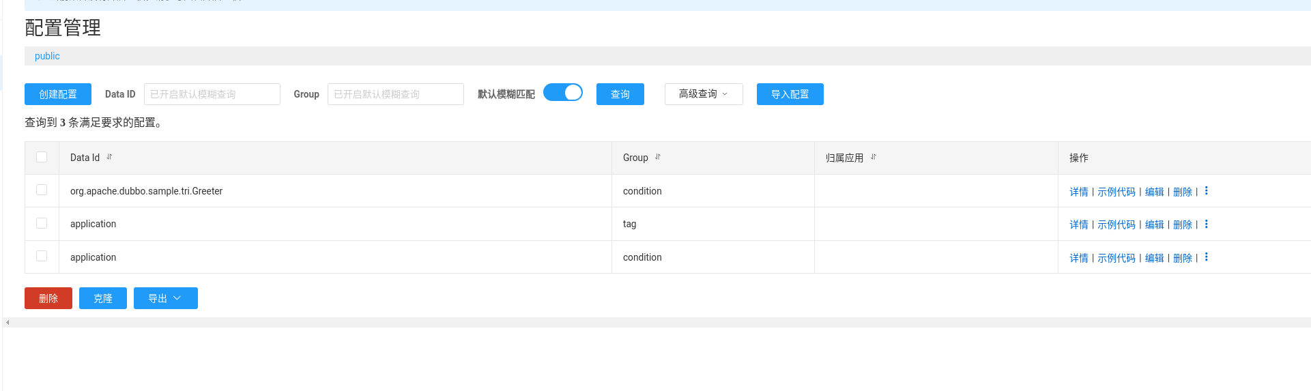This screenshot has height=391, width=1311.
Task: Open more actions menu for application tag row
Action: pyautogui.click(x=1206, y=225)
